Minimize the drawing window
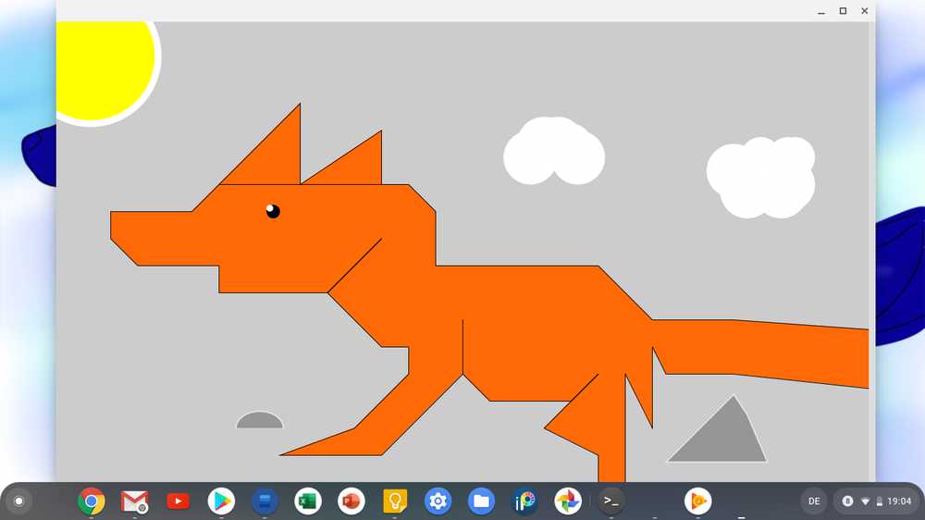Screen dimensions: 925x520 click(821, 11)
